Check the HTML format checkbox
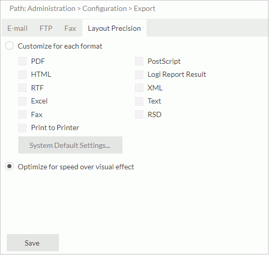The height and width of the screenshot is (255, 269). click(x=22, y=75)
